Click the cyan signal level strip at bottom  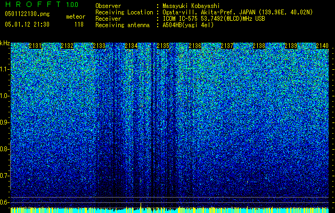(x=170, y=210)
